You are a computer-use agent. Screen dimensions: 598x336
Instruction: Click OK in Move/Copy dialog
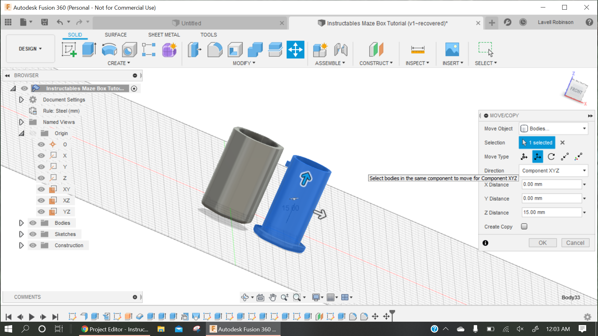click(x=543, y=243)
